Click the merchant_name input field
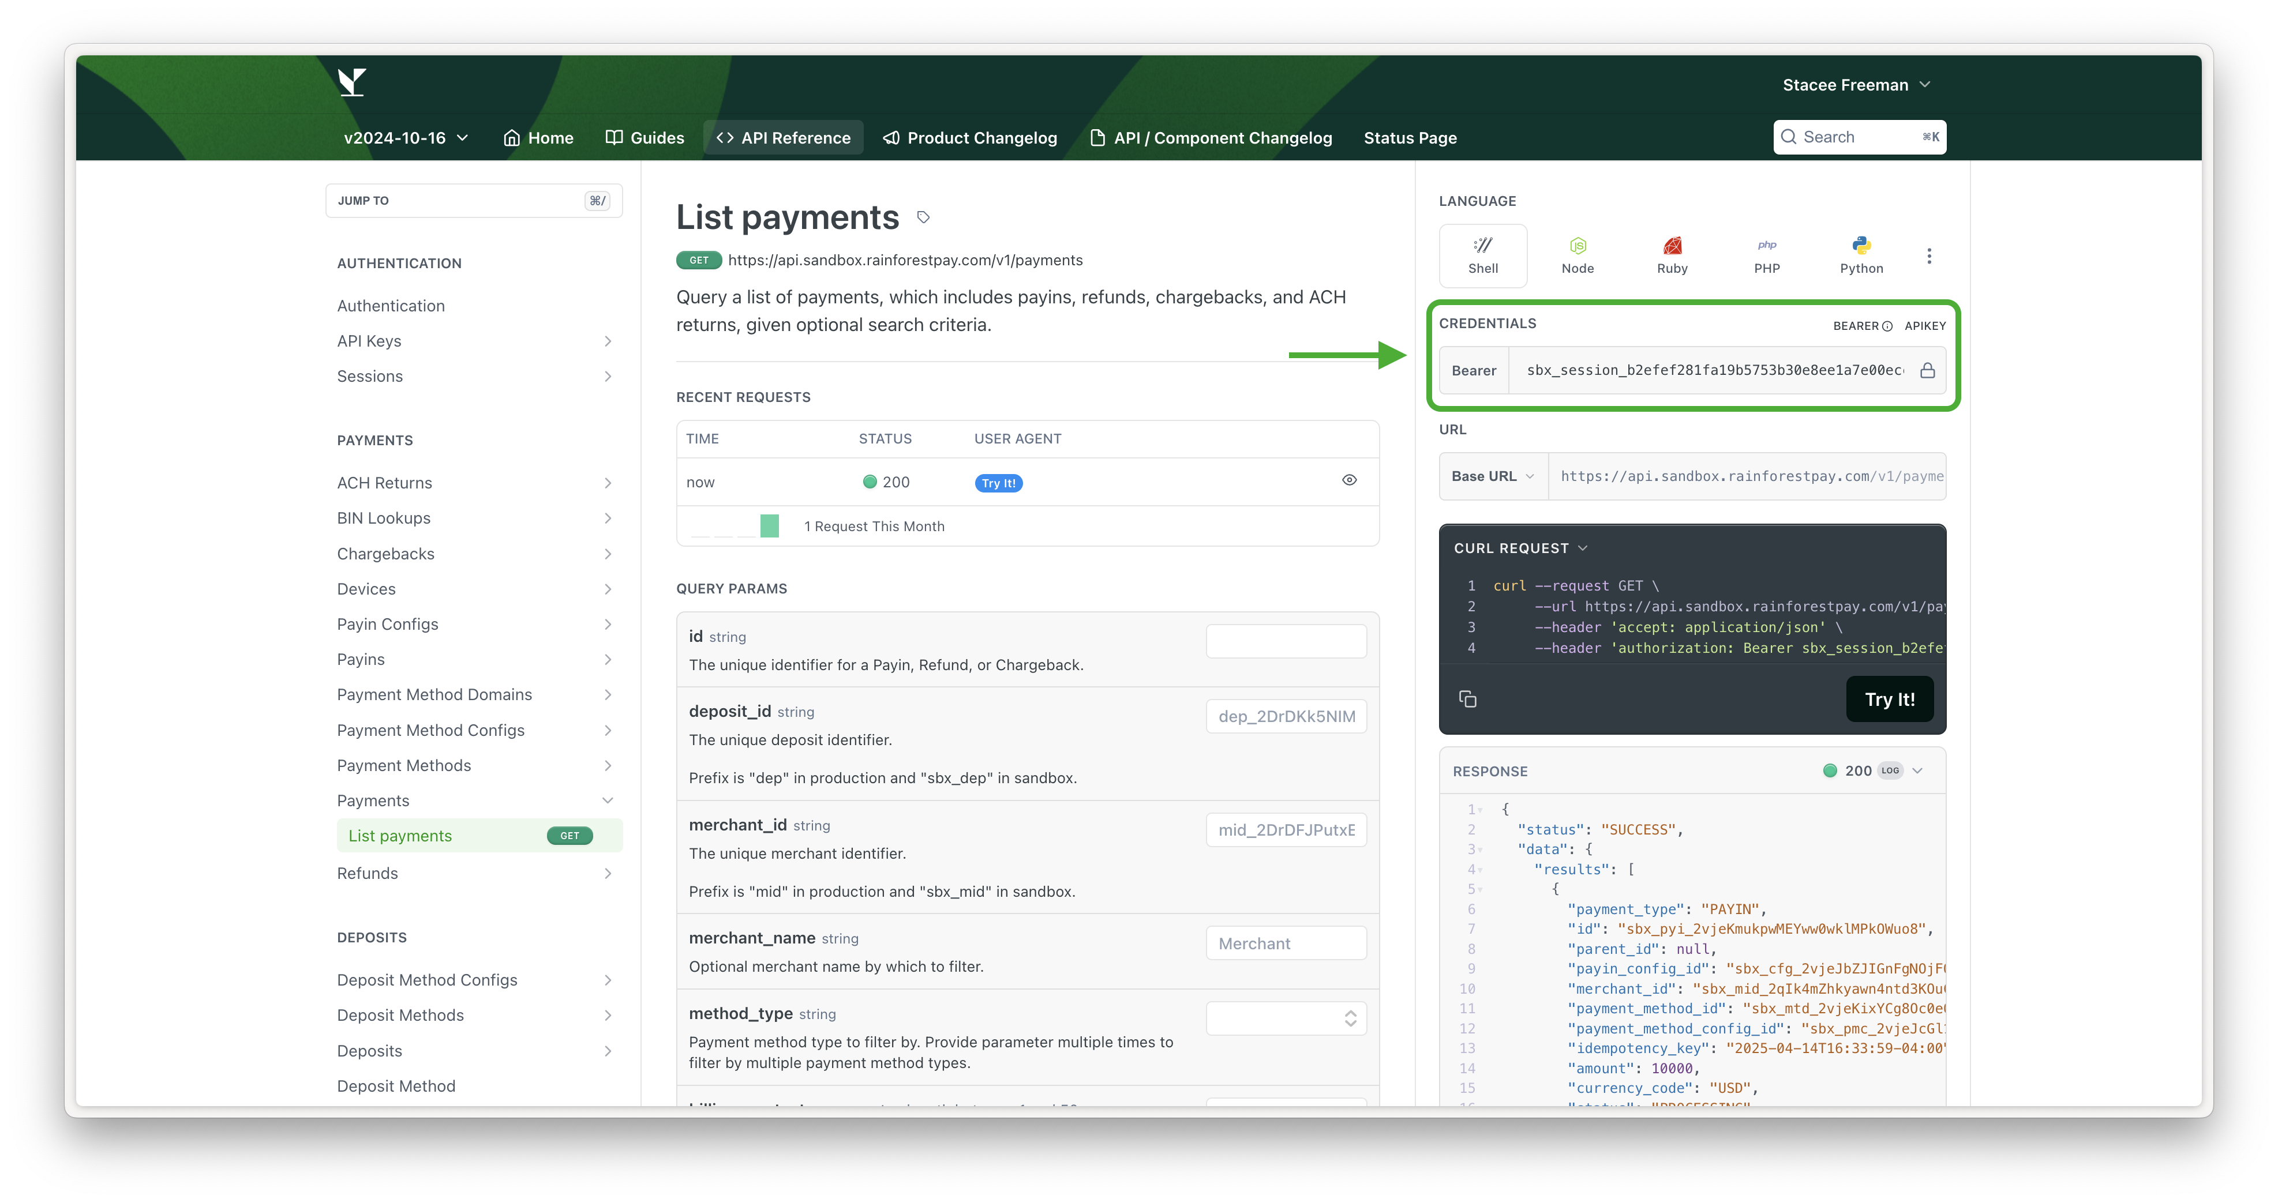 pyautogui.click(x=1286, y=944)
